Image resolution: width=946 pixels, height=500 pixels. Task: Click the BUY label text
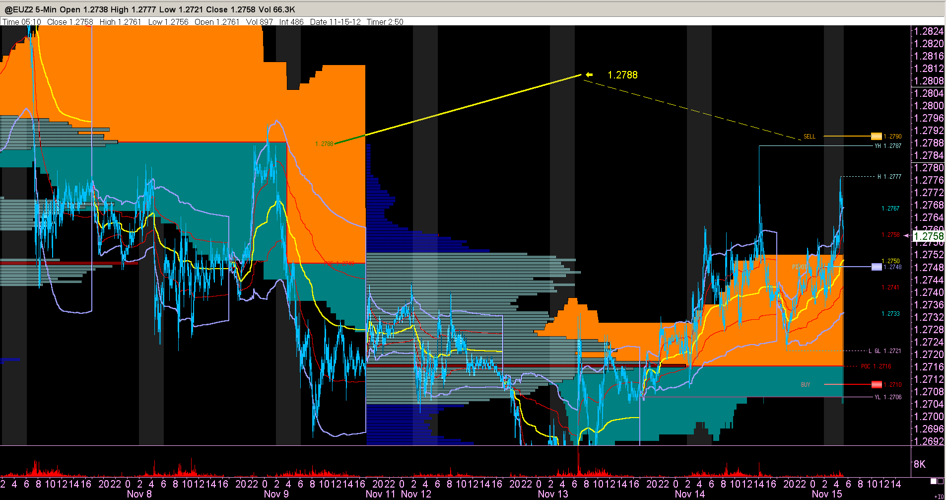click(x=806, y=385)
